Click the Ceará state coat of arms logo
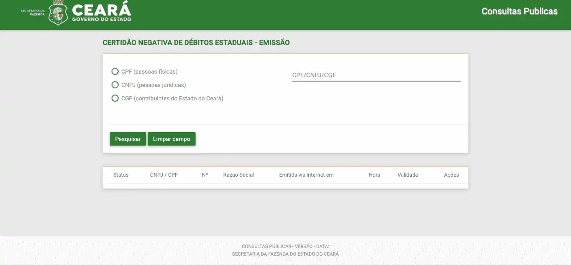 [58, 12]
